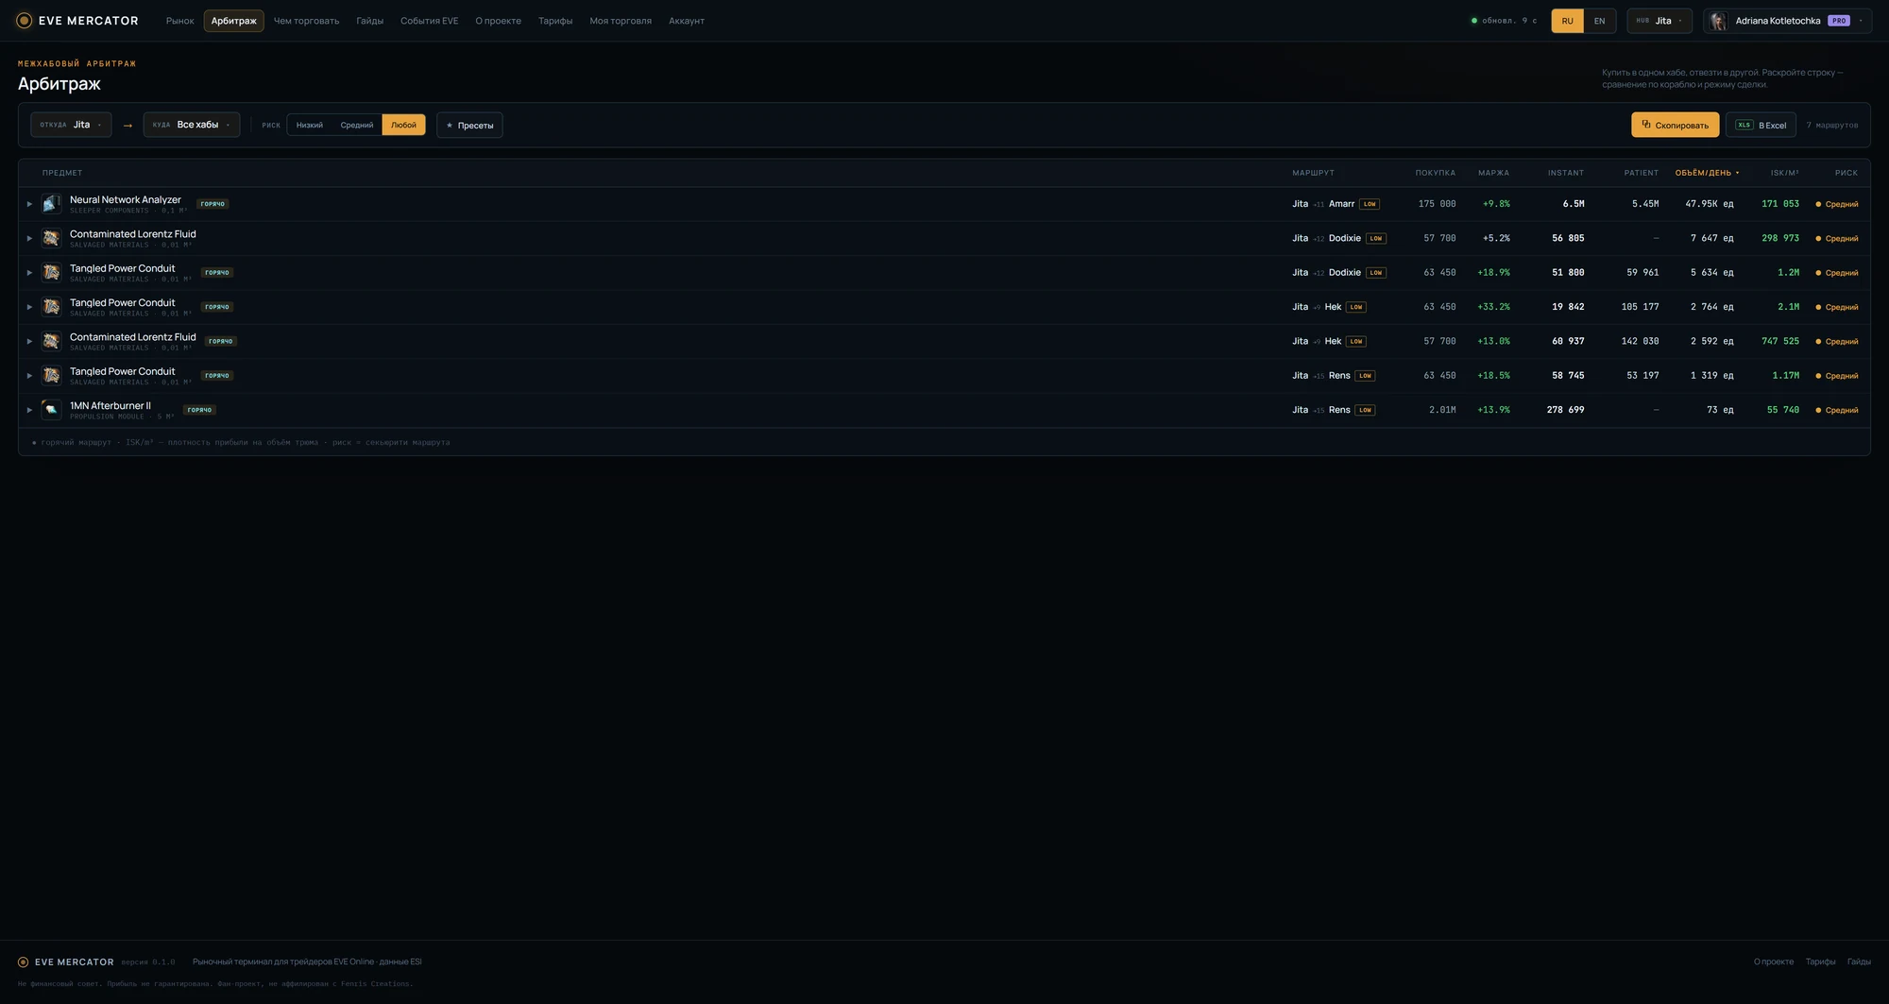The height and width of the screenshot is (1004, 1889).
Task: Click the footer EVE Mercator logo icon
Action: pos(23,961)
